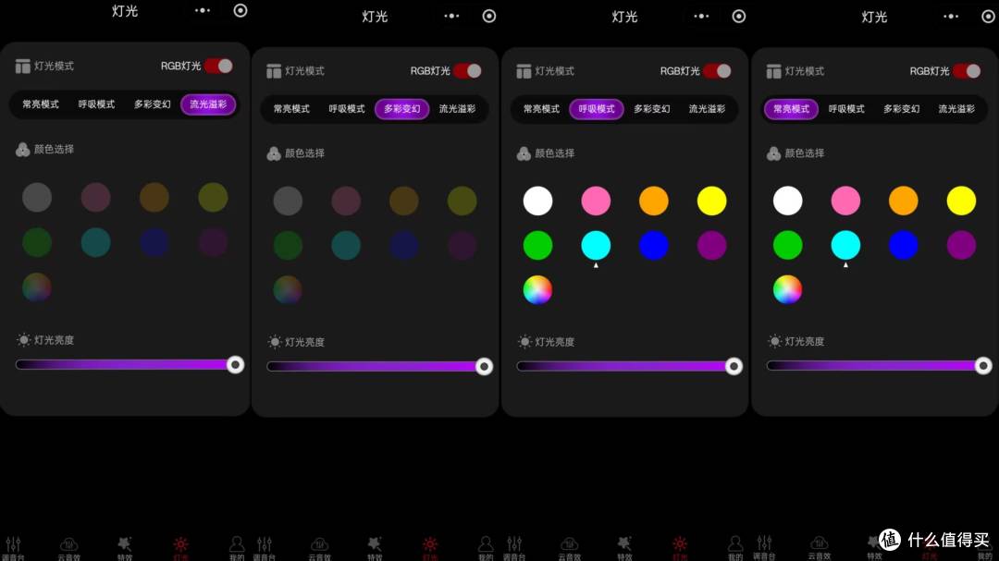Open 特效 effects icon in second panel
The image size is (999, 561).
pos(375,545)
